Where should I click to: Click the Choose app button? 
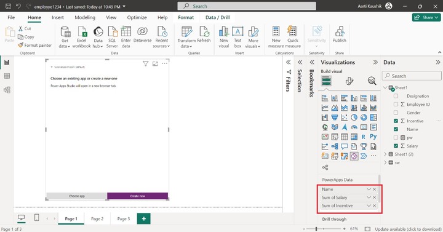coord(76,196)
